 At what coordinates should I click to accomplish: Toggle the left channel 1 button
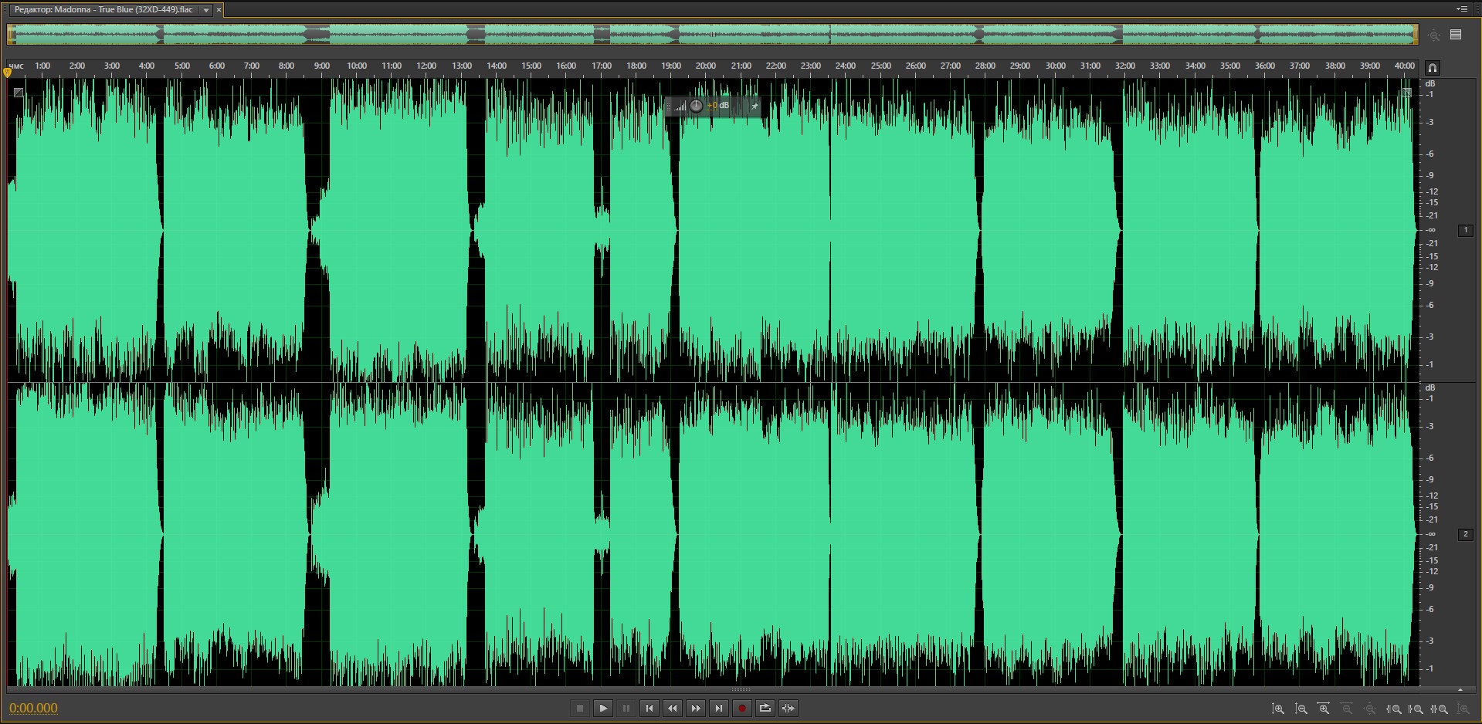pos(1465,230)
